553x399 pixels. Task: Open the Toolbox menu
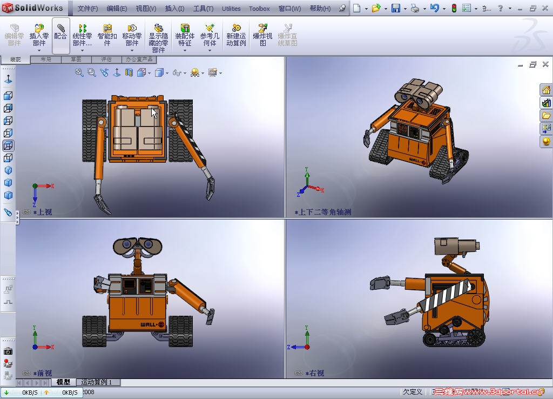tap(259, 9)
